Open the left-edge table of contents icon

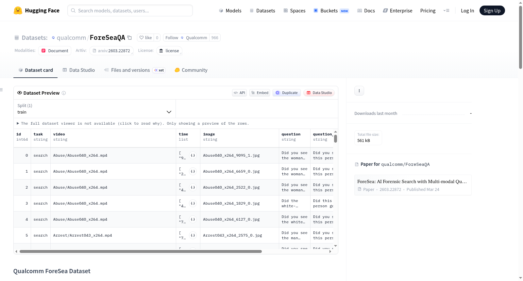coord(1,90)
